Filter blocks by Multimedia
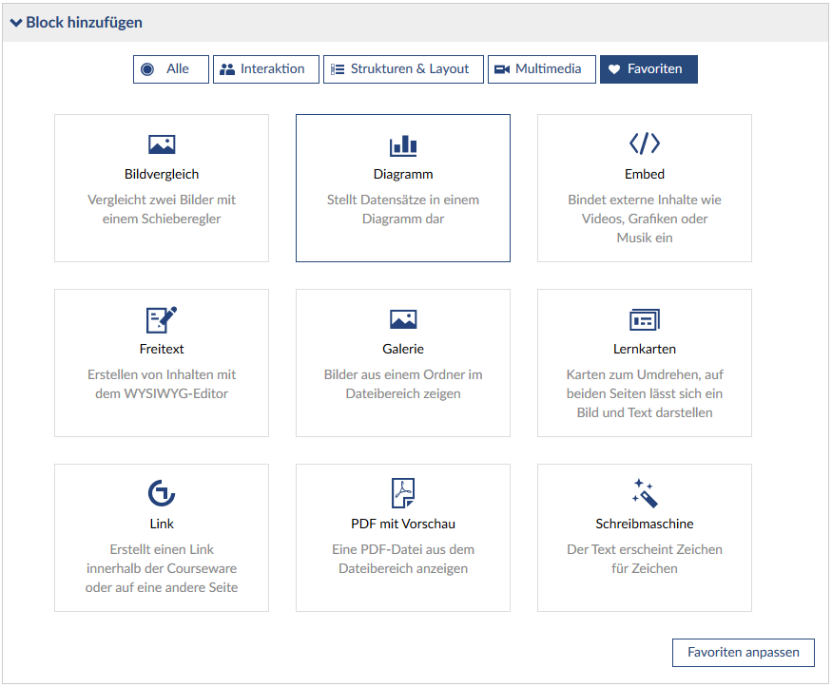This screenshot has width=832, height=687. coord(541,69)
